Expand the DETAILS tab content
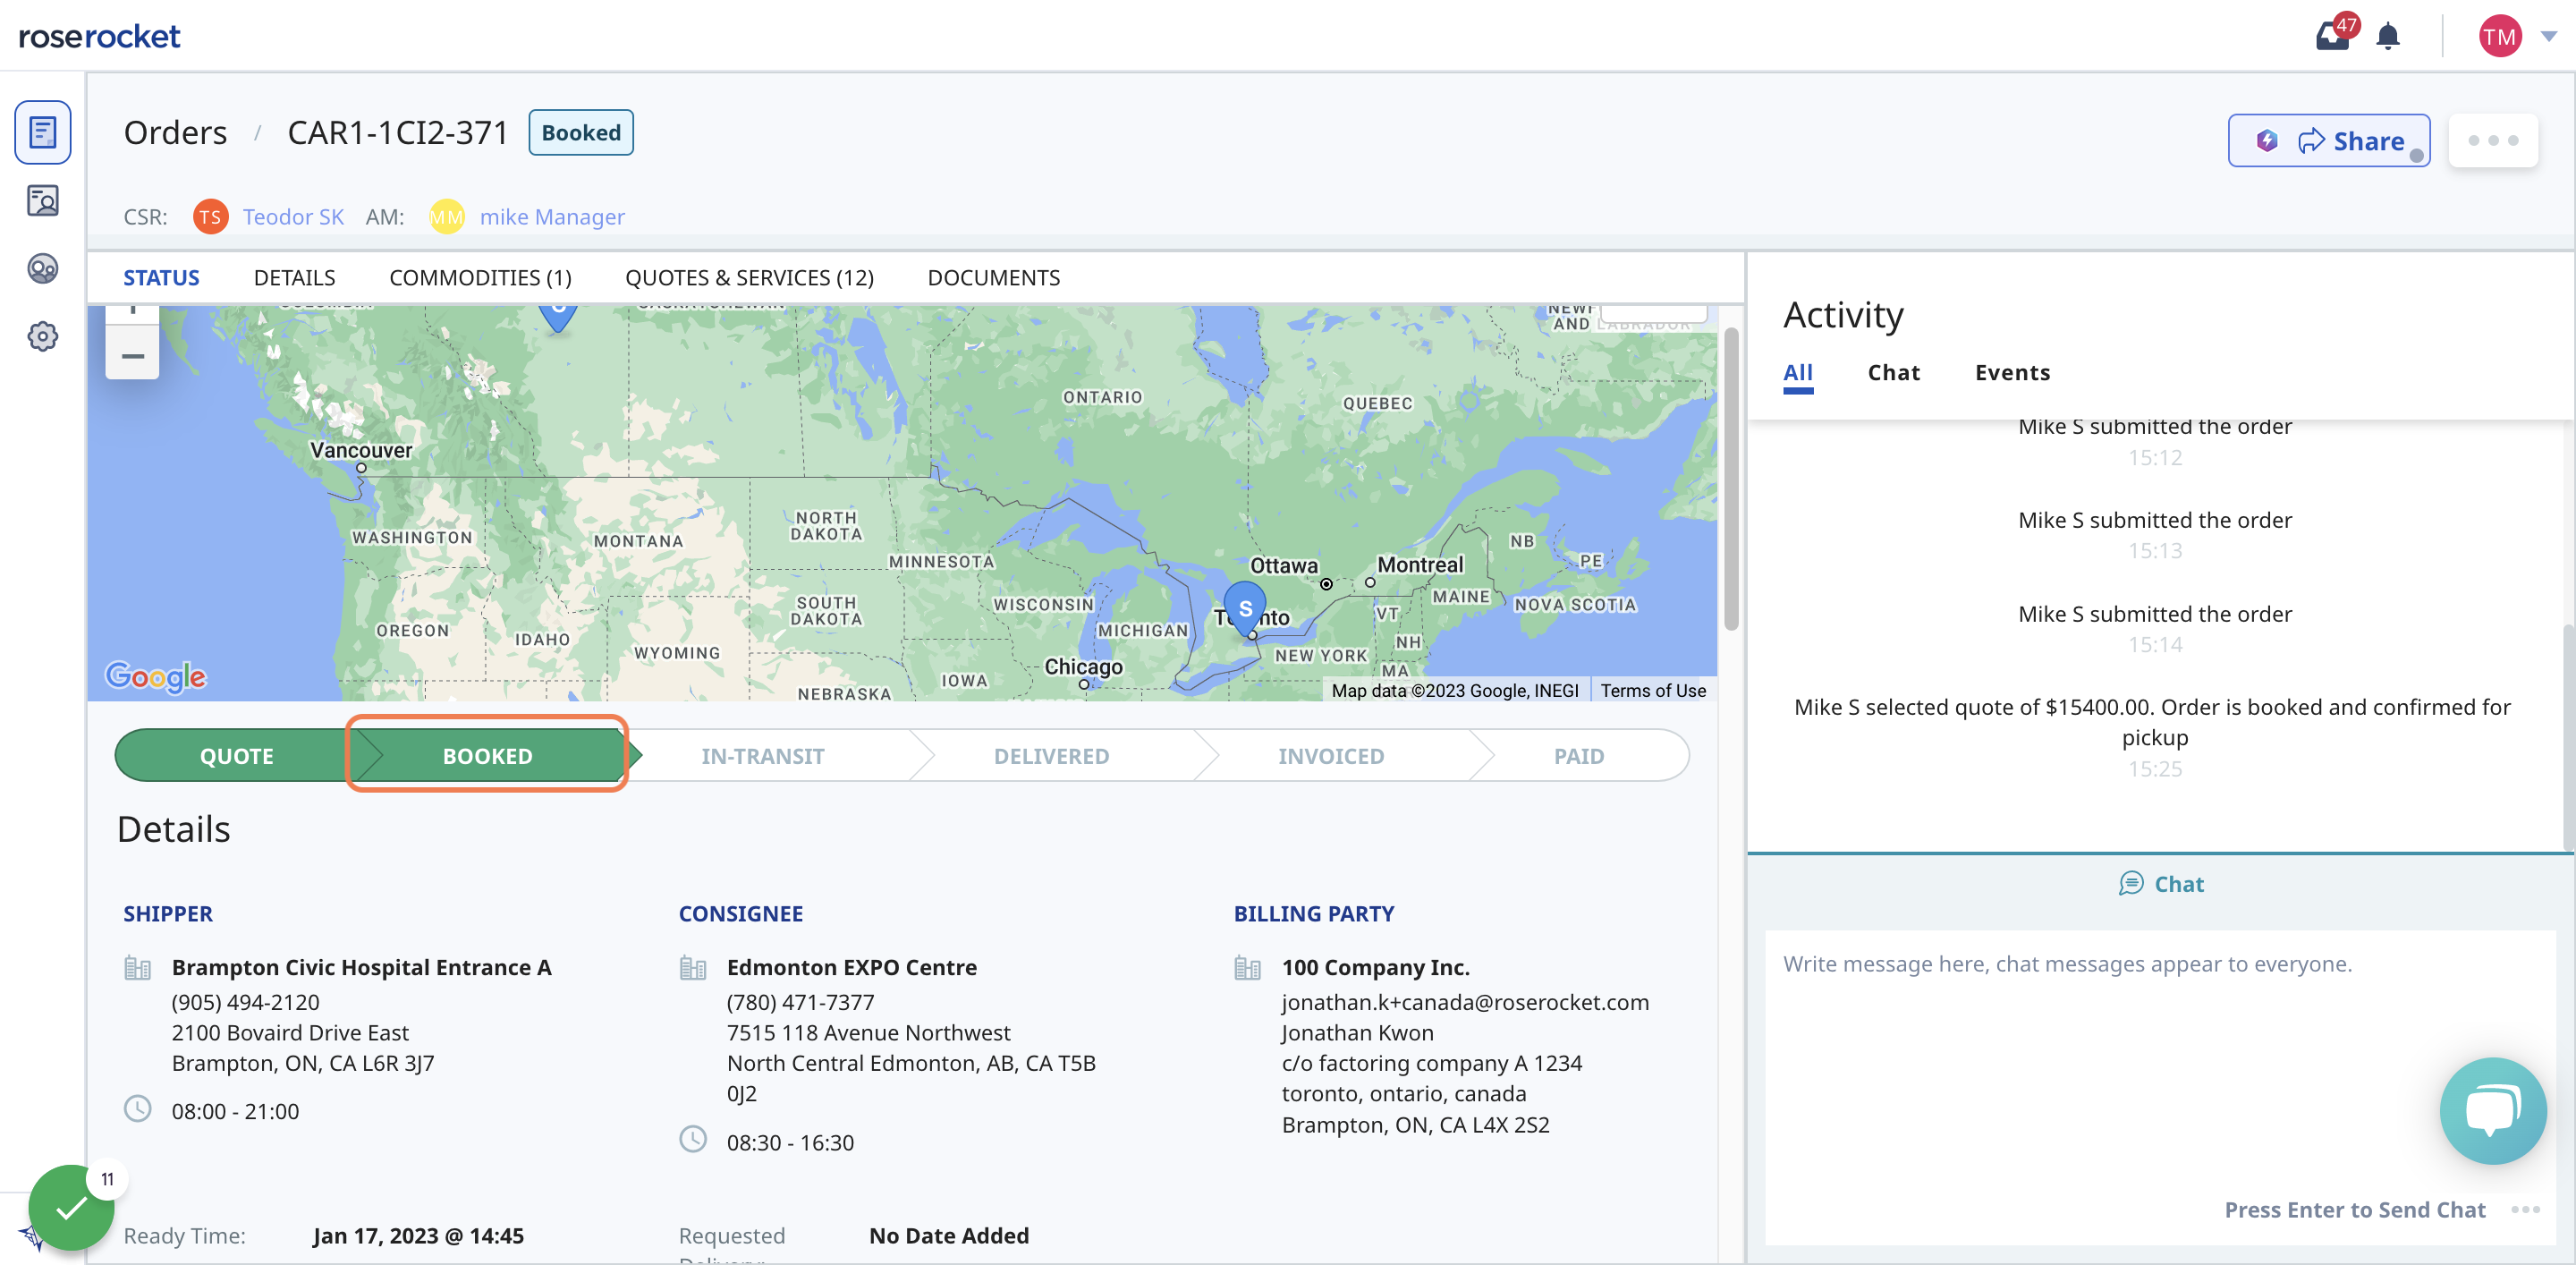 [294, 276]
